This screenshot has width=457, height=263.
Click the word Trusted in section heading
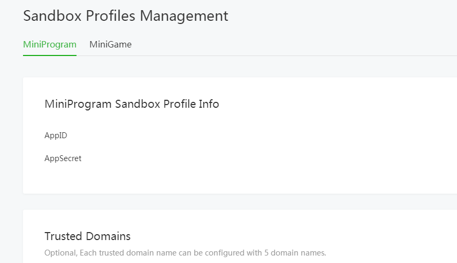pyautogui.click(x=63, y=236)
